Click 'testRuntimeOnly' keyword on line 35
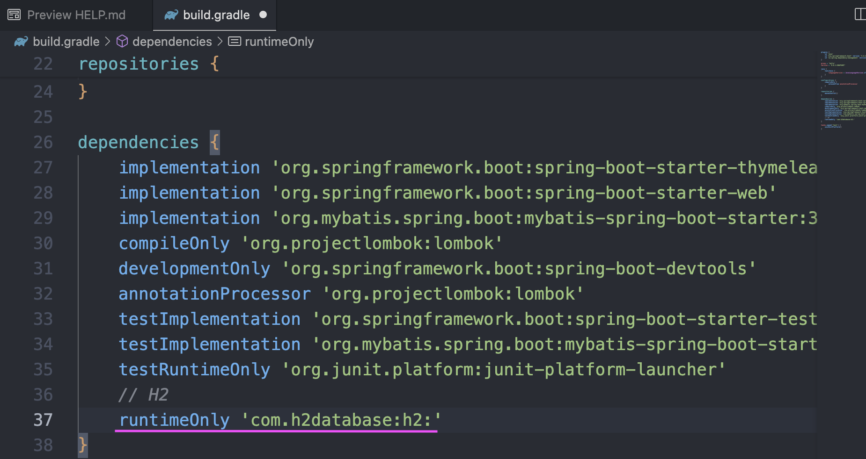Screen dimensions: 866x459 194,369
